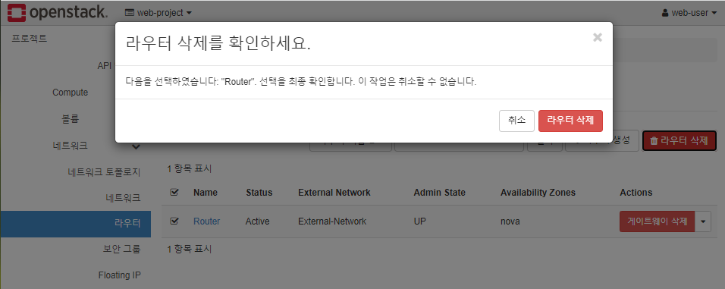Click the UP admin state cell
This screenshot has width=725, height=289.
pyautogui.click(x=420, y=221)
